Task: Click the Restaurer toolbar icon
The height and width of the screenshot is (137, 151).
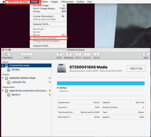Action: click(x=87, y=54)
